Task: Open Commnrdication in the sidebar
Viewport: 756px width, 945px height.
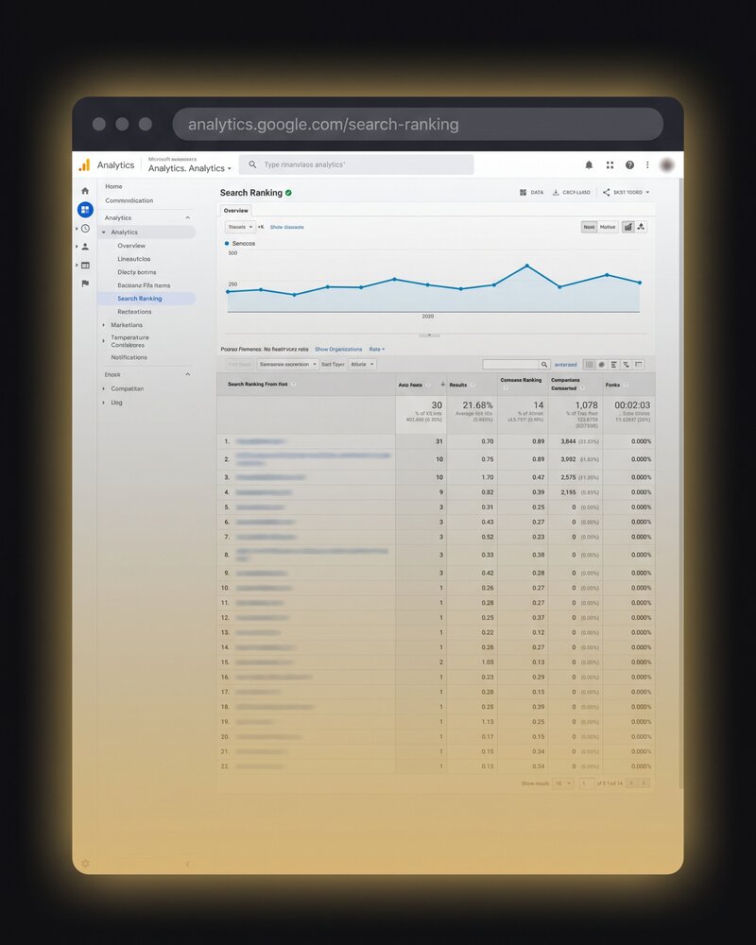Action: pos(129,200)
